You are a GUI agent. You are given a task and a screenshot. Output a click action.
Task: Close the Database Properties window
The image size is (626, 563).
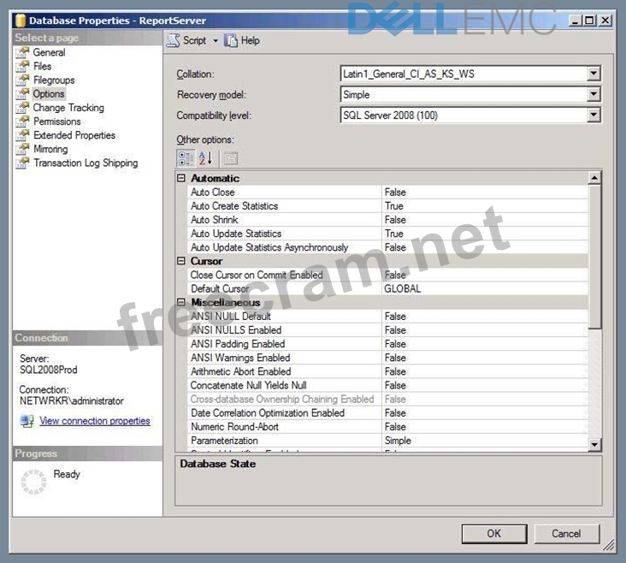(x=605, y=20)
